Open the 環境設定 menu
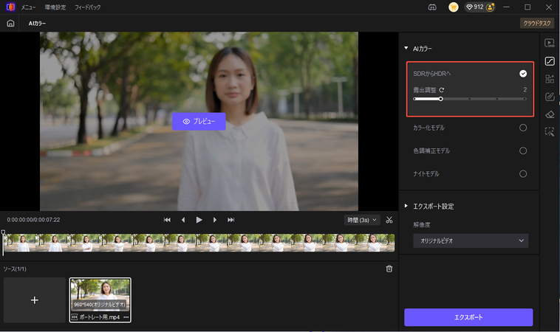560x332 pixels. tap(55, 7)
